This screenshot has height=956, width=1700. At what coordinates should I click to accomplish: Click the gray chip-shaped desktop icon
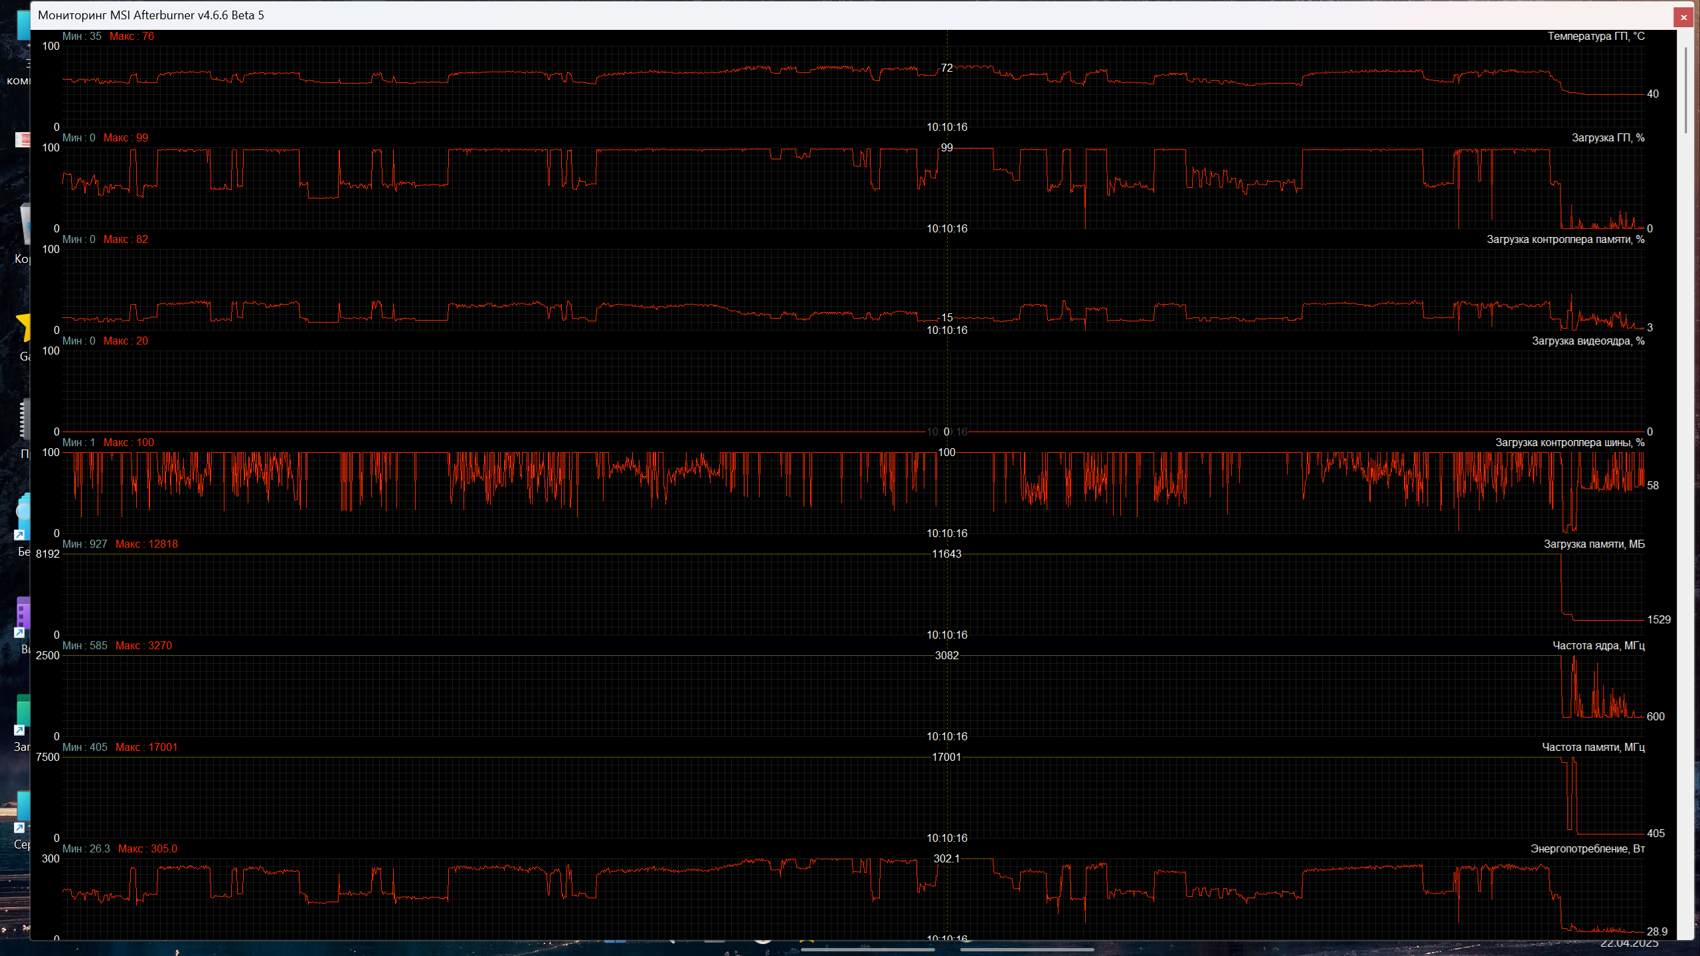point(25,419)
